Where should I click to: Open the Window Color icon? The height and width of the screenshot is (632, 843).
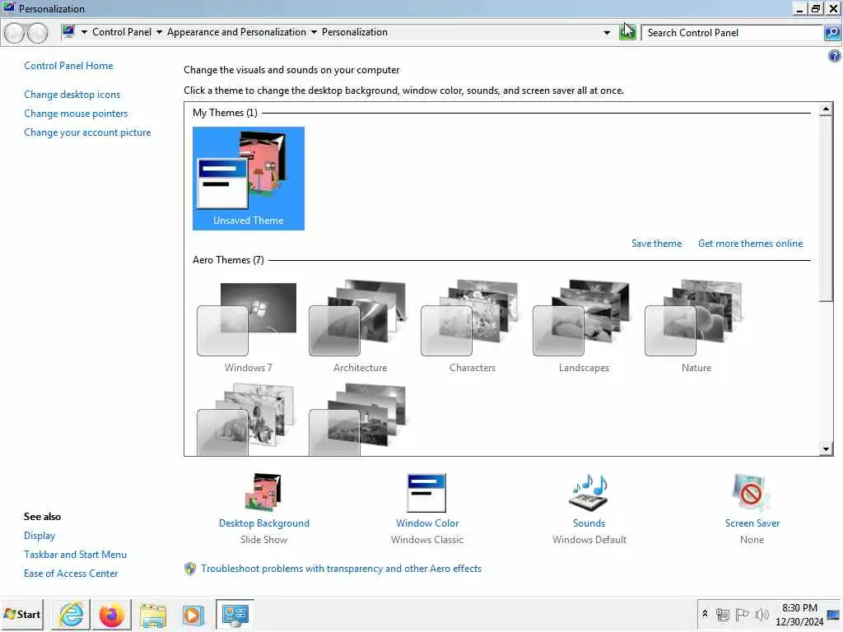(427, 492)
